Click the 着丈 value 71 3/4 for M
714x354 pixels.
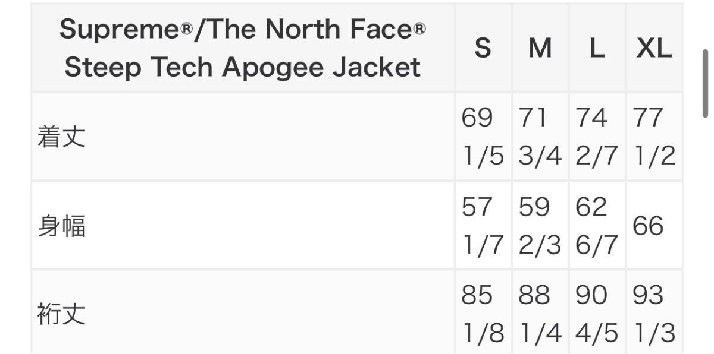(540, 137)
